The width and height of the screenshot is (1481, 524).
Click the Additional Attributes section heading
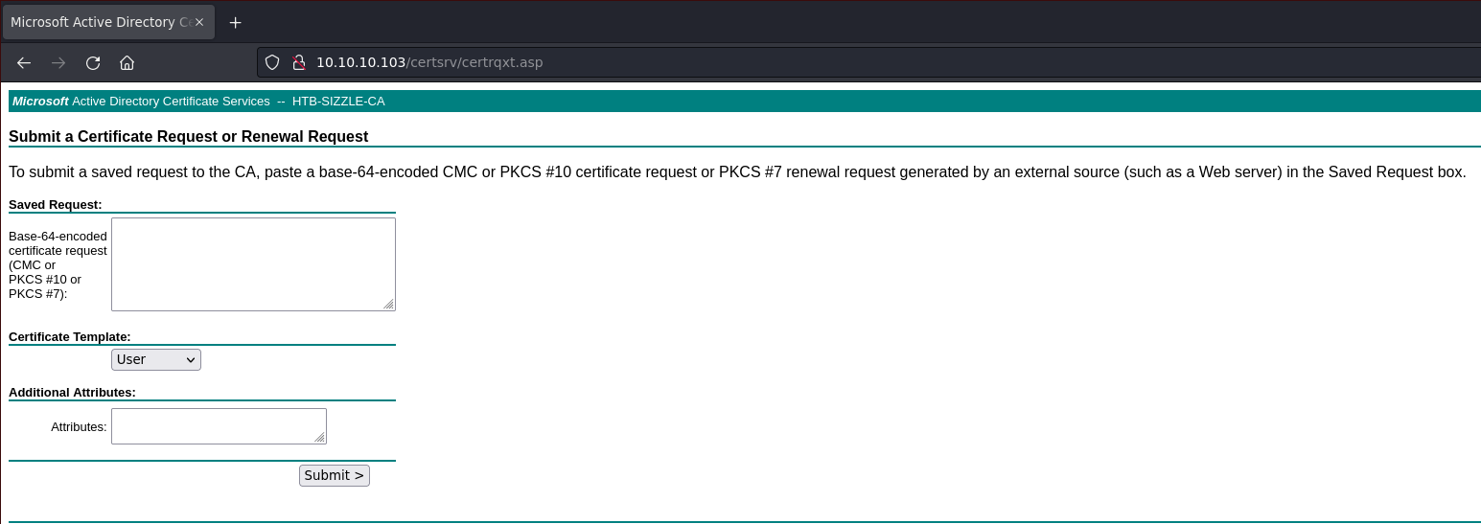point(72,392)
